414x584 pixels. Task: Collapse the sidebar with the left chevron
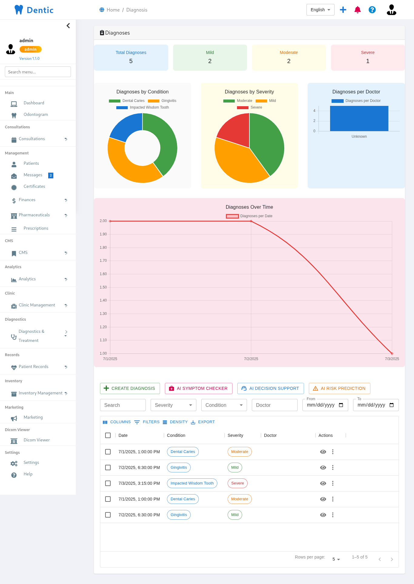68,26
